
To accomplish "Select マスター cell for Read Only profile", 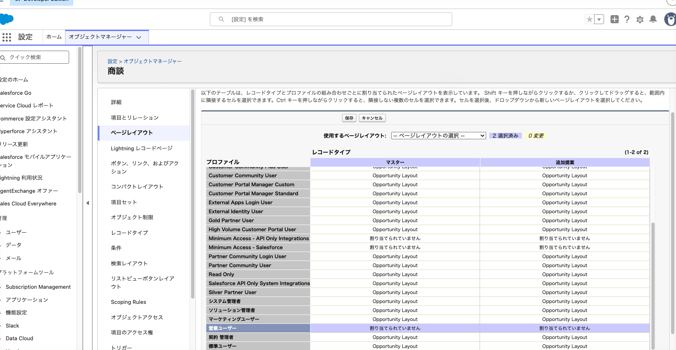I will click(x=395, y=274).
